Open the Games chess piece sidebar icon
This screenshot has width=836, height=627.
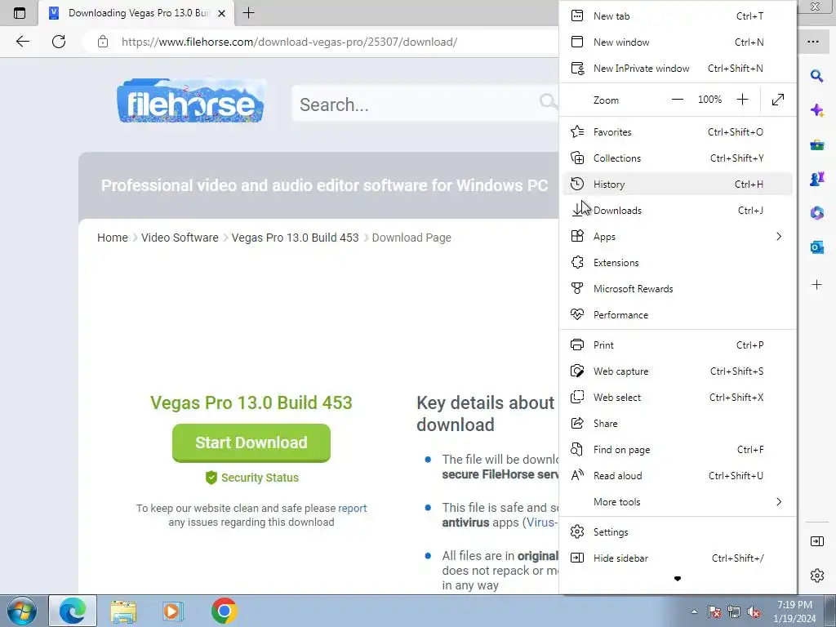coord(816,179)
